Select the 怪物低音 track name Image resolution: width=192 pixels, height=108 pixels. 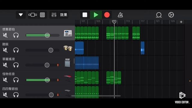coord(9,74)
